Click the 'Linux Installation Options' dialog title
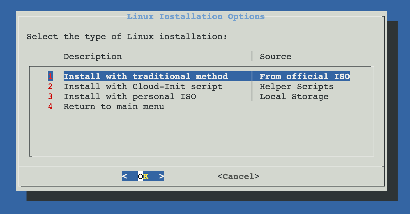Viewport: 410px width, 214px height. (196, 16)
